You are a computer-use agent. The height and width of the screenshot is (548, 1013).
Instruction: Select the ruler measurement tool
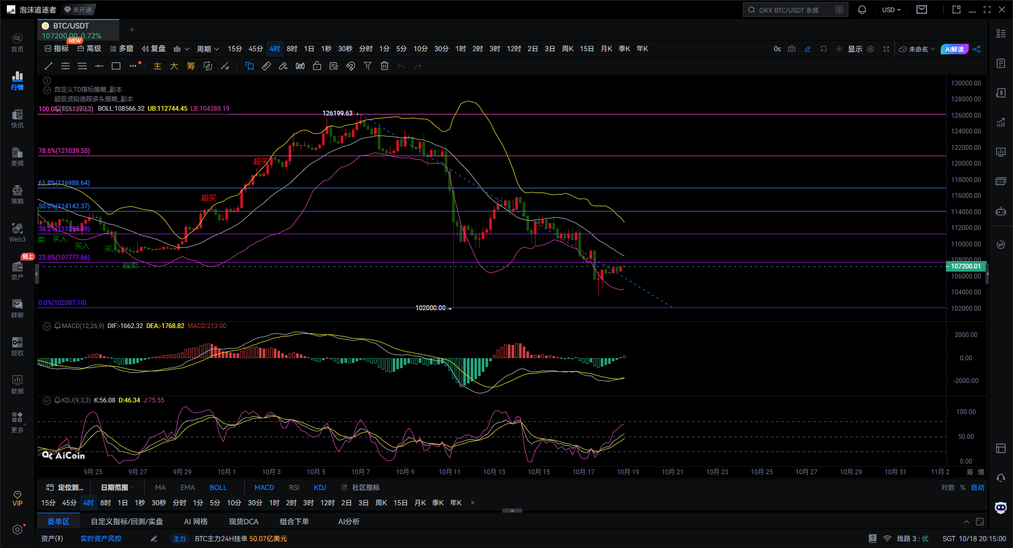[266, 66]
